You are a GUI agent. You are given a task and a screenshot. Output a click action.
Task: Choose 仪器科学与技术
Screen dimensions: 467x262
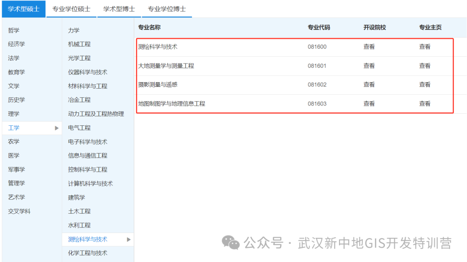(x=87, y=72)
